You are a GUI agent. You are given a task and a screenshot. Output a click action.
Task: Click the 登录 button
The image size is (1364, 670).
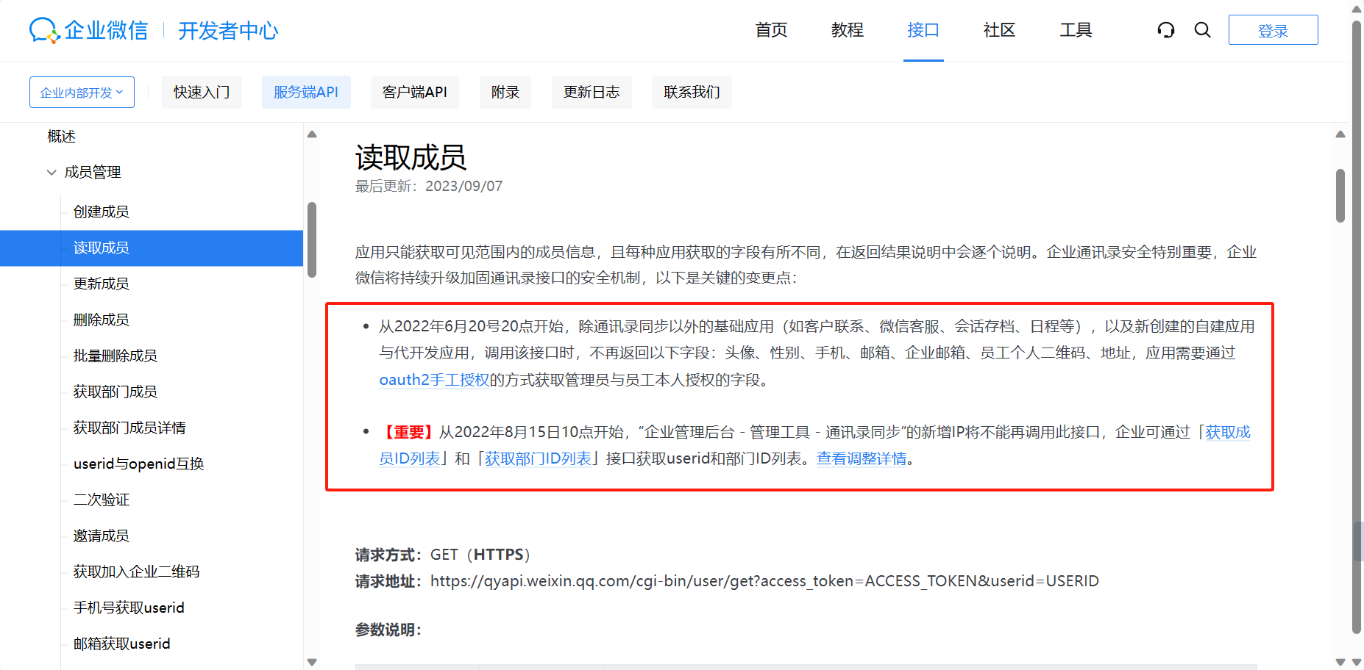point(1273,30)
